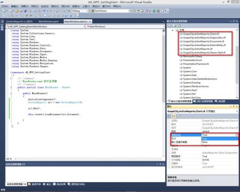Viewport: 240px width, 192px height.
Task: Click the split editor handle above scrollbar
Action: coord(163,30)
